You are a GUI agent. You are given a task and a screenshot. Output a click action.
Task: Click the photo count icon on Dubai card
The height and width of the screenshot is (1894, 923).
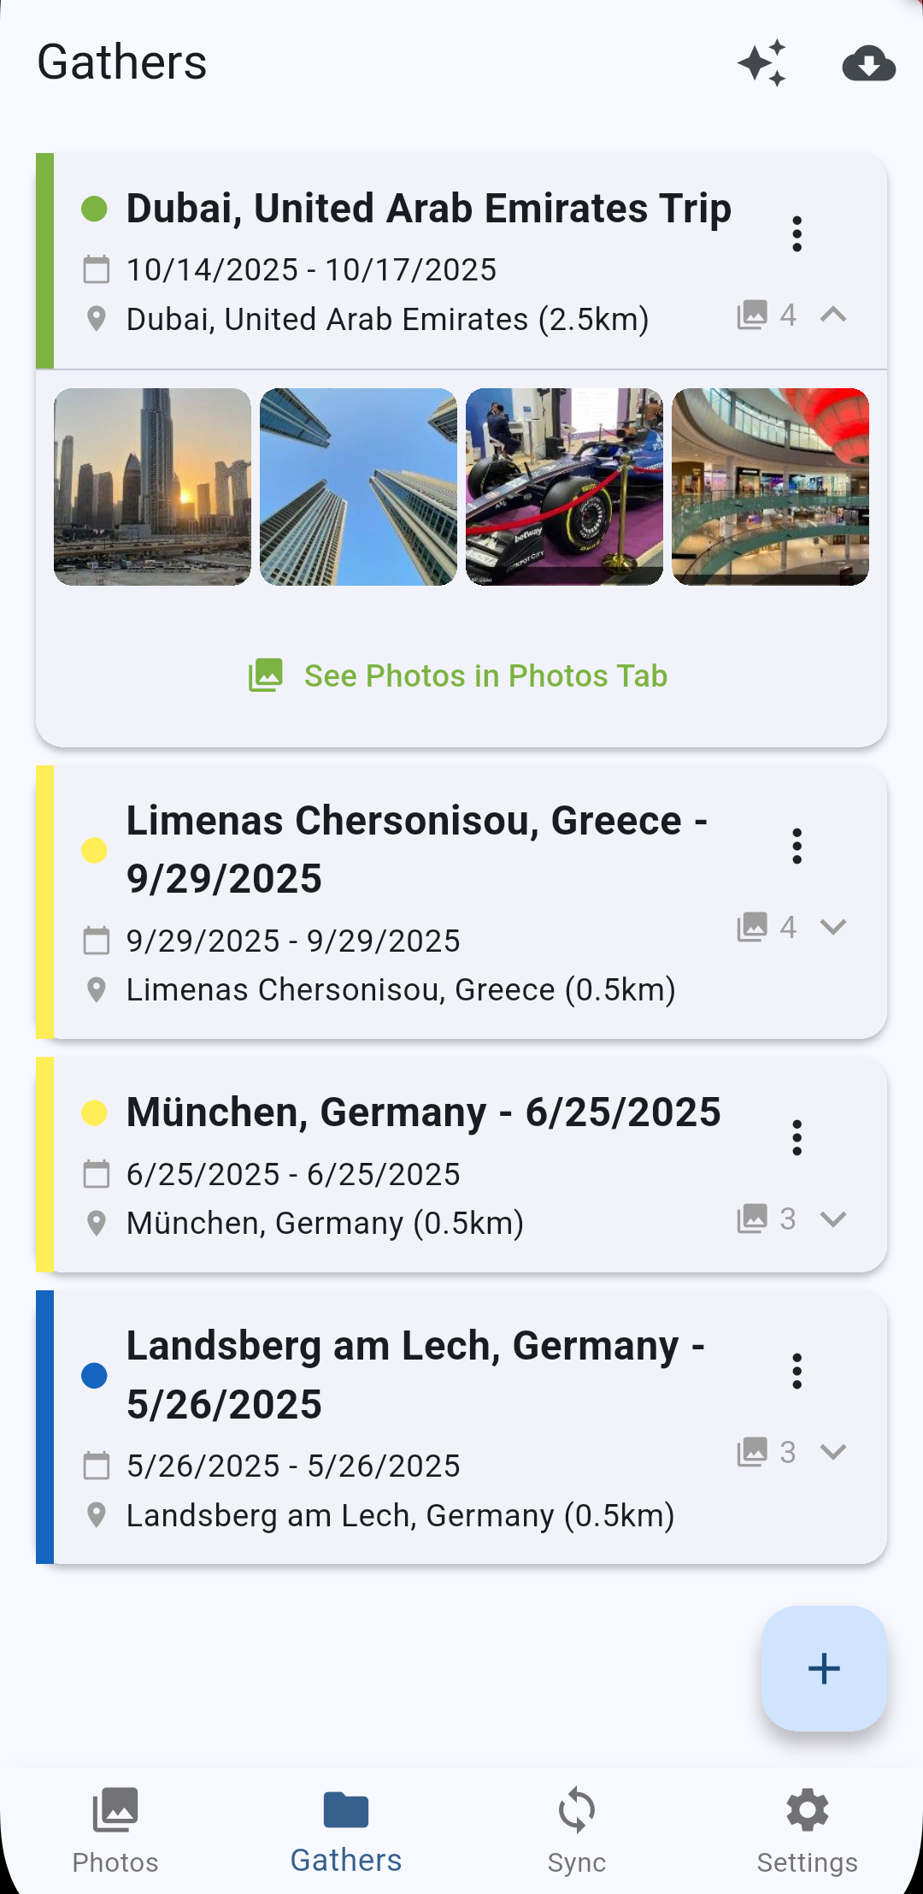(752, 315)
